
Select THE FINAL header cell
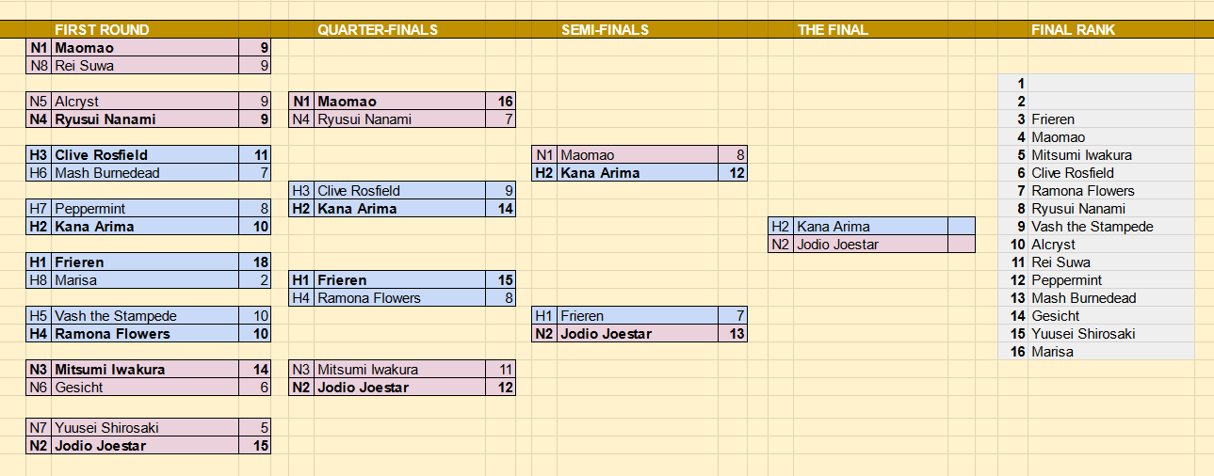834,30
